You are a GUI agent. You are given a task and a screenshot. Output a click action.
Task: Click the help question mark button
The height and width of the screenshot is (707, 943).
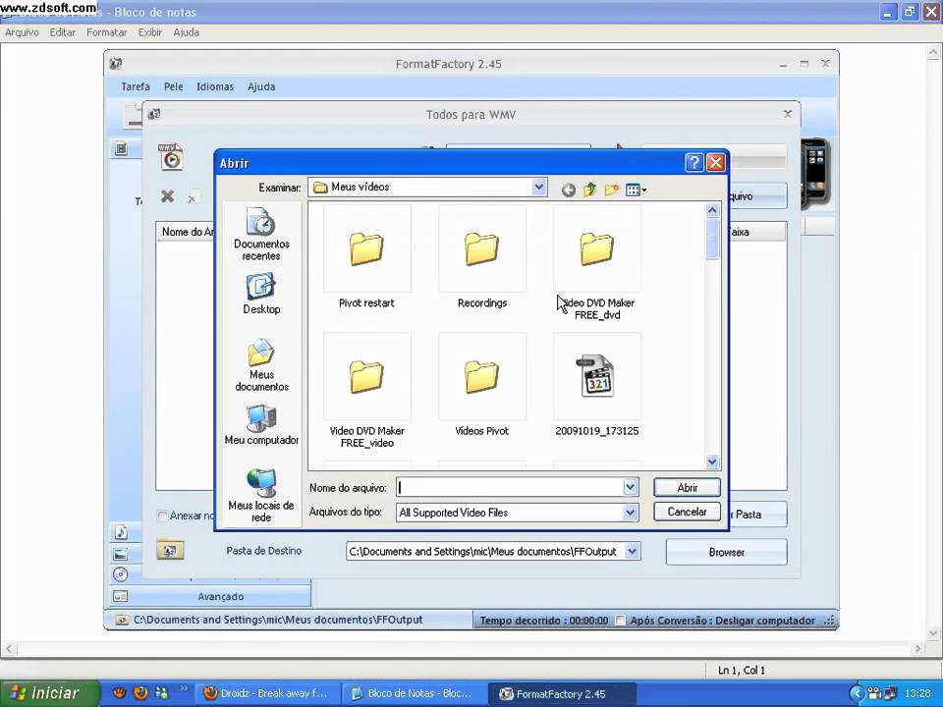click(693, 162)
